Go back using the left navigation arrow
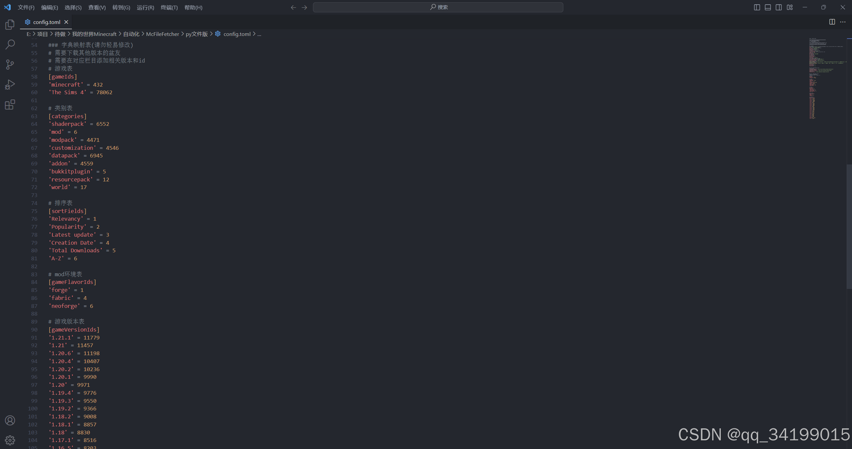 pos(293,7)
